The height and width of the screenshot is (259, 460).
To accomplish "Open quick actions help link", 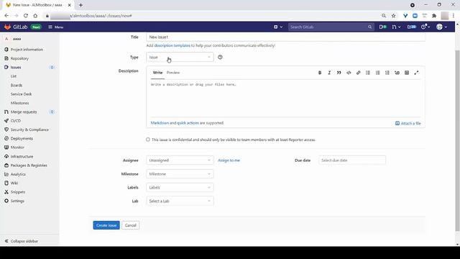I will [x=188, y=123].
